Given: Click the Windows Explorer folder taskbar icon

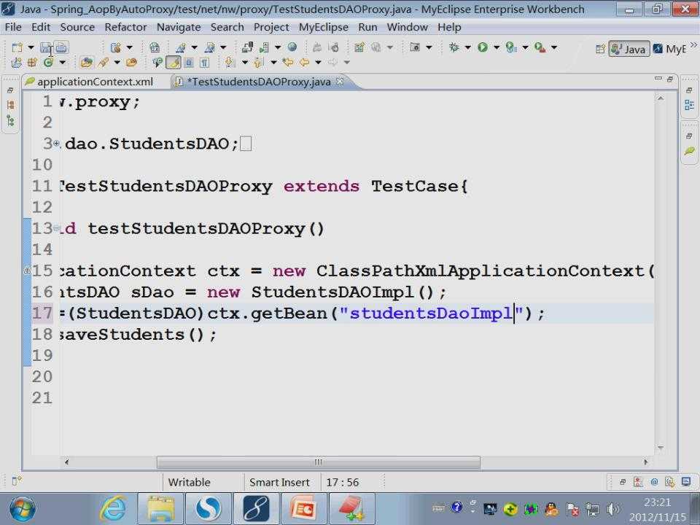Looking at the screenshot, I should click(160, 508).
